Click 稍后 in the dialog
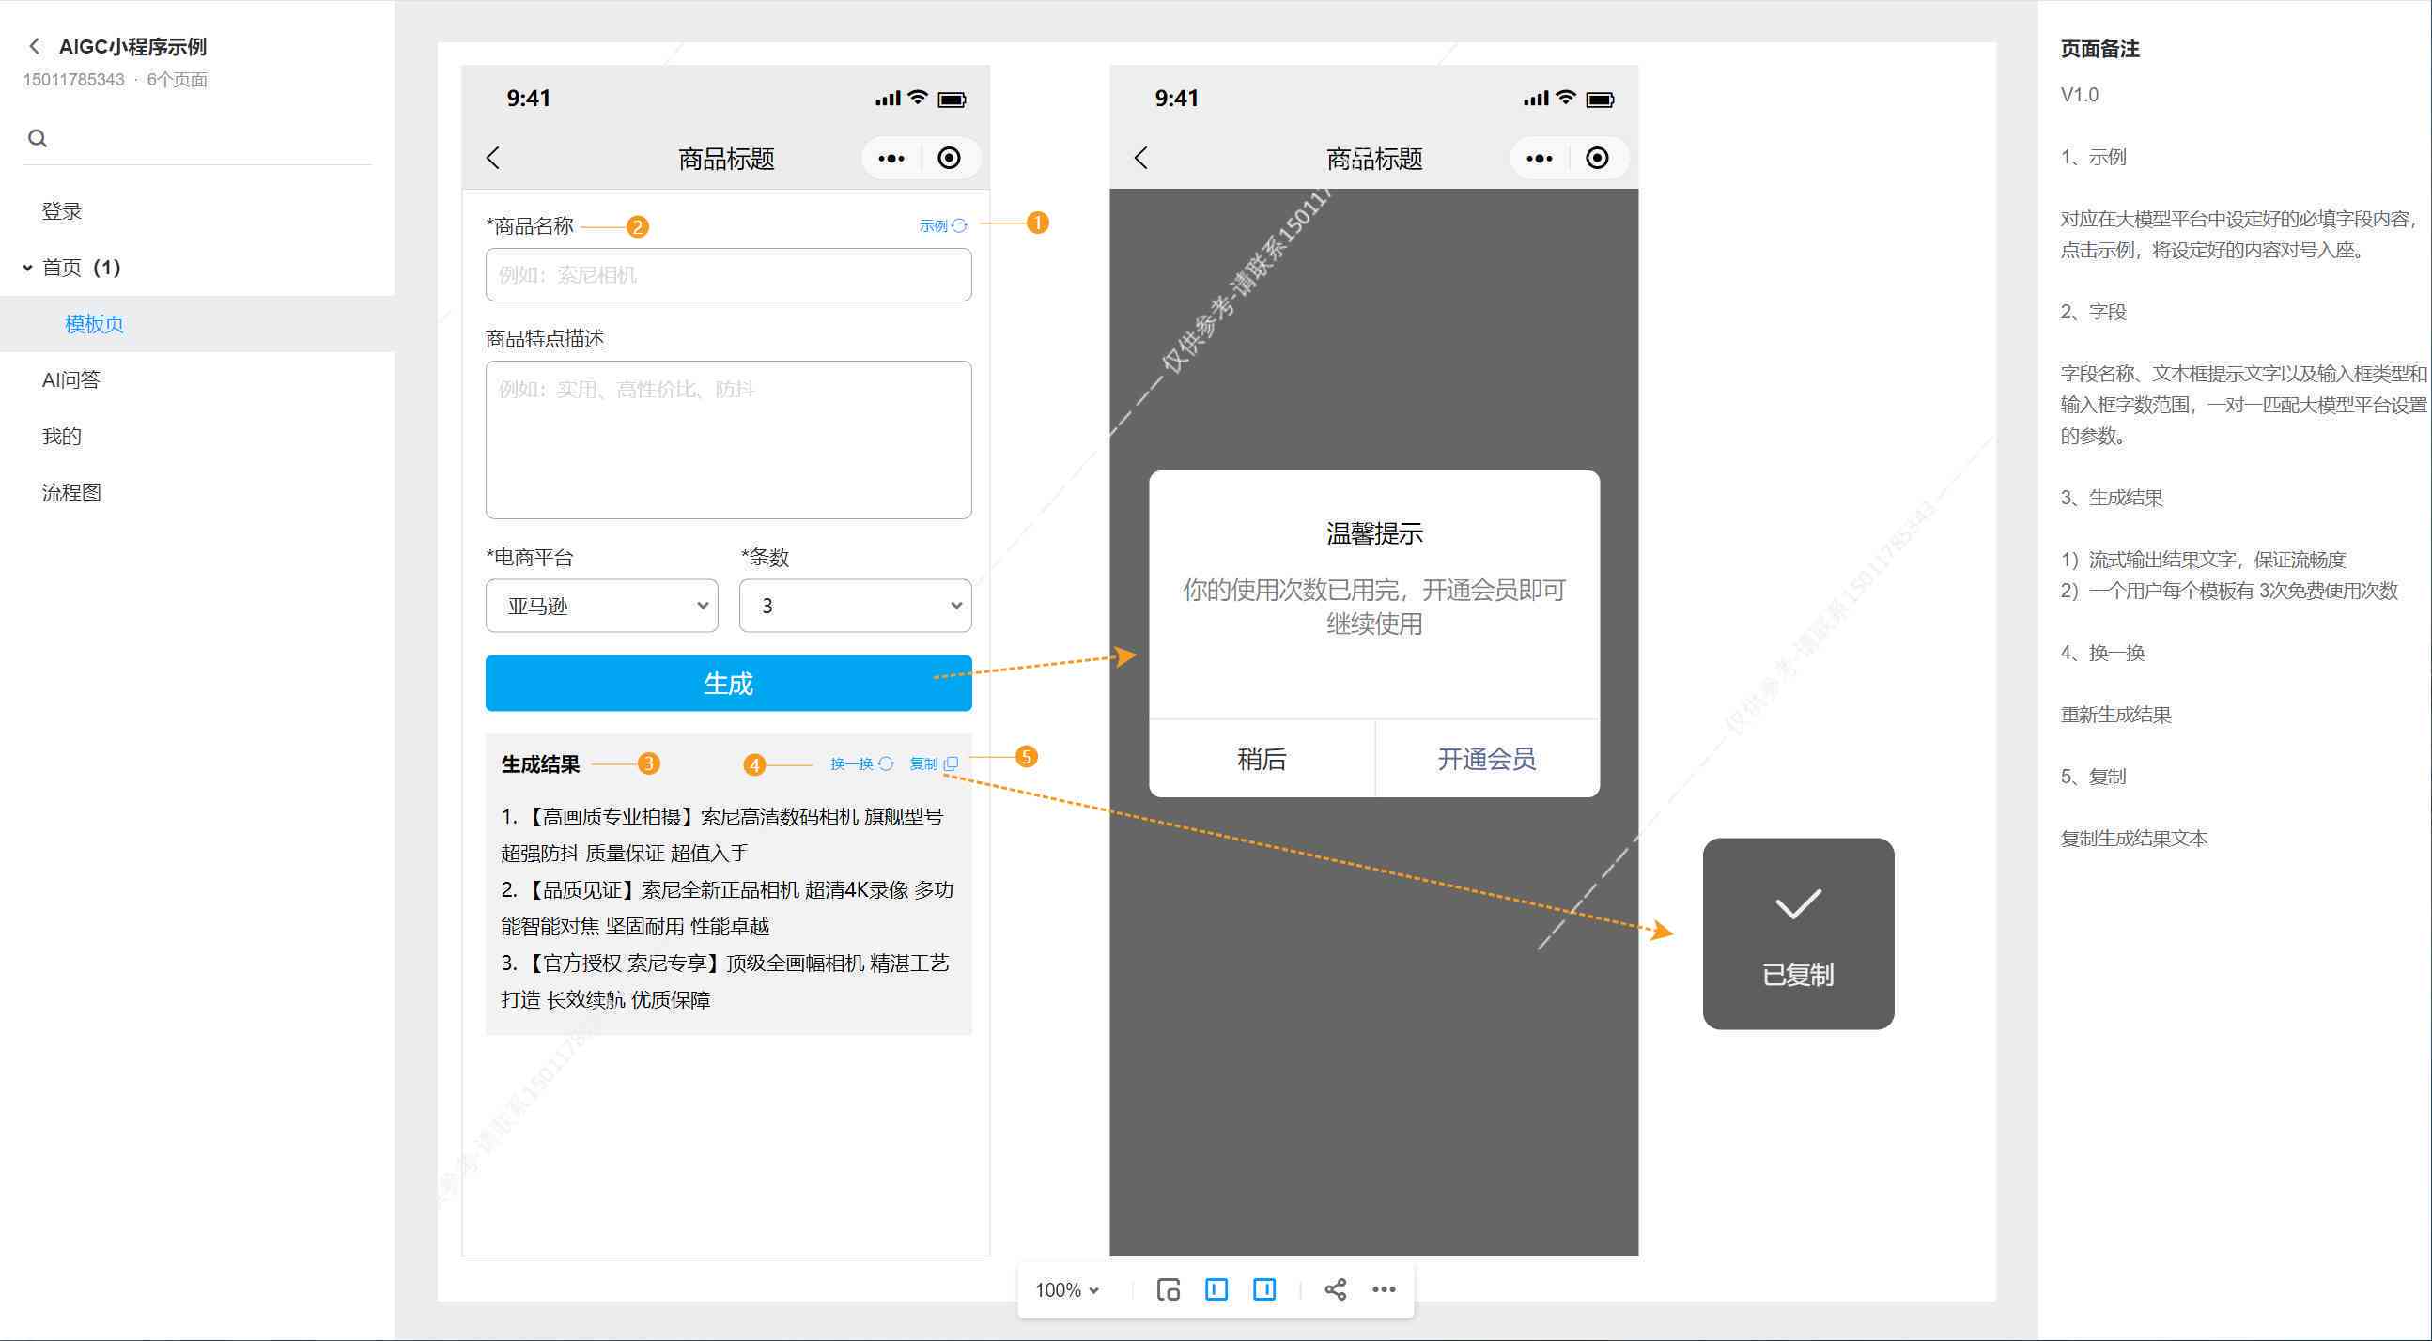This screenshot has height=1341, width=2432. coord(1262,759)
